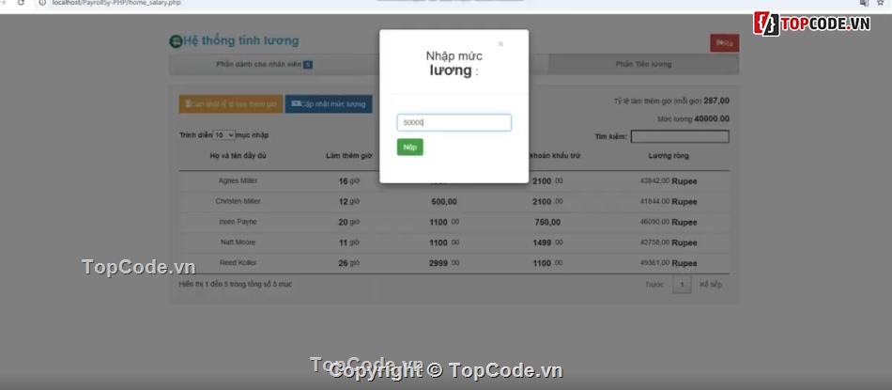Click Natt Moore's net salary 42758,00
The image size is (892, 390).
654,242
